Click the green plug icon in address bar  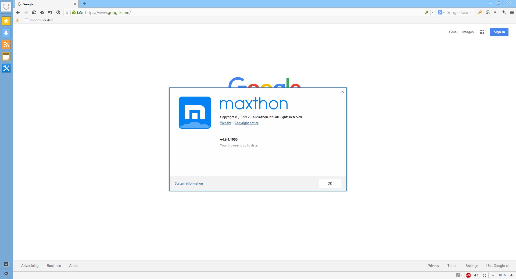(x=427, y=12)
